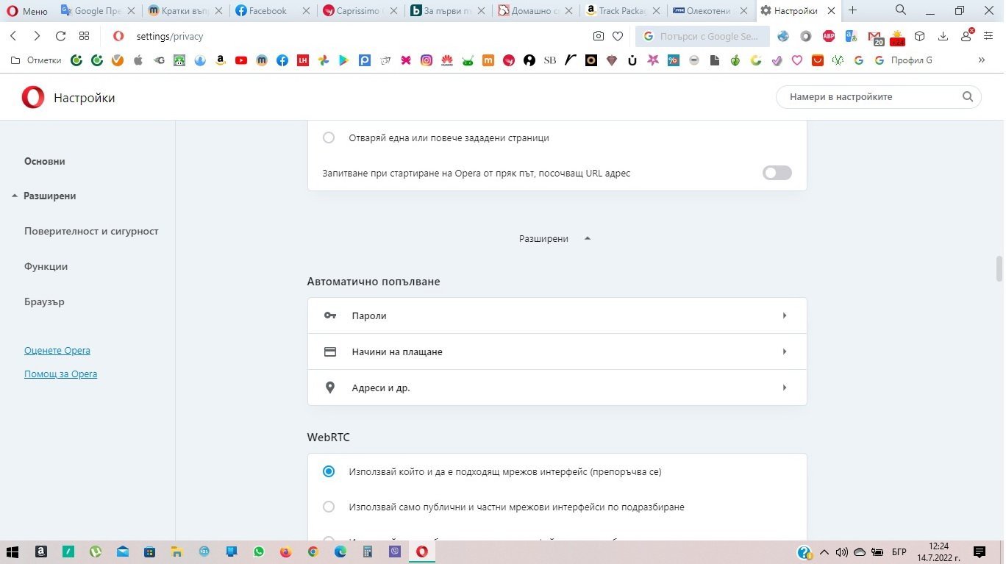Click the Помощ за Opera link
This screenshot has width=1006, height=564.
60,374
